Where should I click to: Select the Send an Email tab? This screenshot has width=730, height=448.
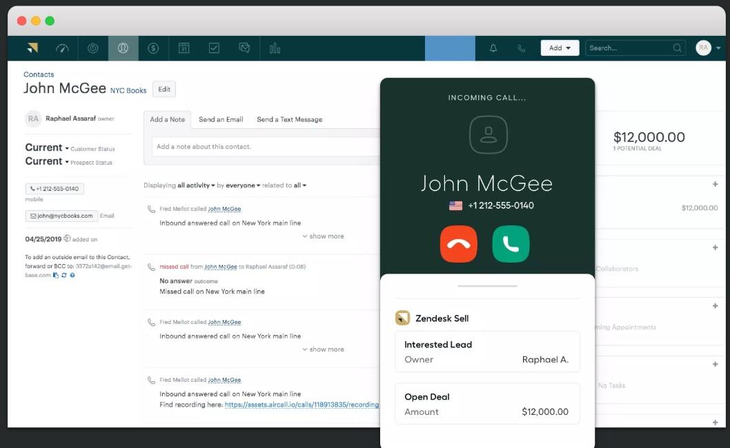(x=221, y=119)
